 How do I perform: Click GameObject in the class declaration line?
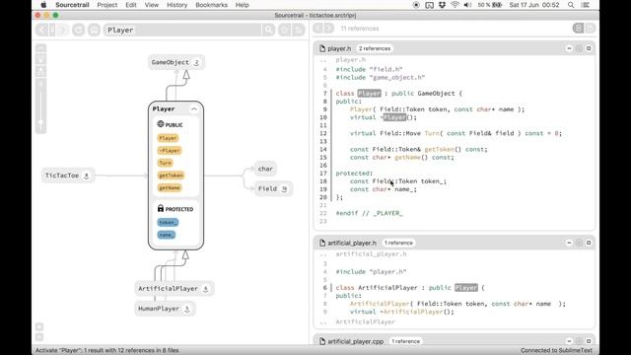coord(436,94)
